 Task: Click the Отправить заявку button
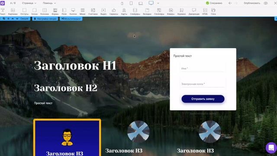pyautogui.click(x=203, y=99)
